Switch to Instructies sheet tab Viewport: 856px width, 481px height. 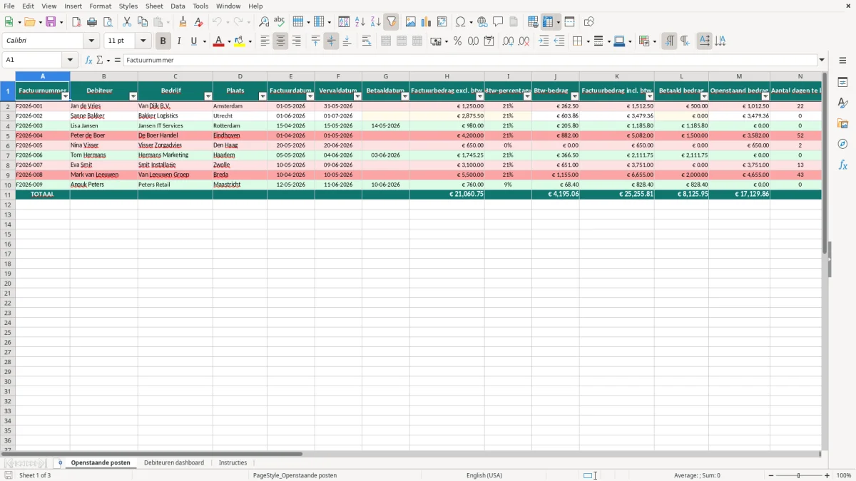233,463
